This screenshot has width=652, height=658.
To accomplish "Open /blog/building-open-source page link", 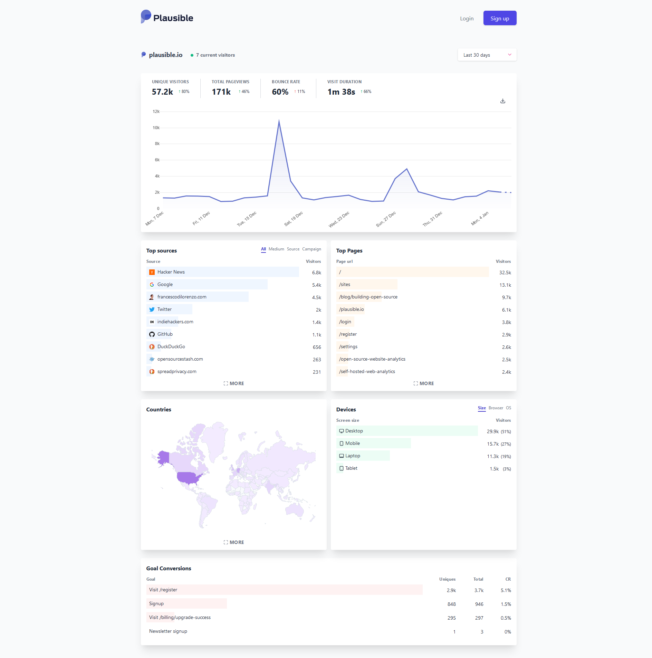I will (368, 297).
